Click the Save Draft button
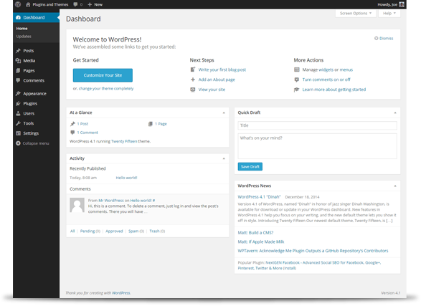421x306 pixels. click(250, 166)
